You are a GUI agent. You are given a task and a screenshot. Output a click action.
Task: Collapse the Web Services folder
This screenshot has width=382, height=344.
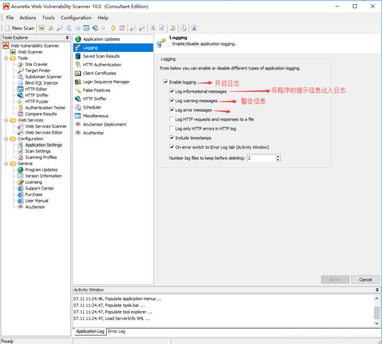(6, 120)
